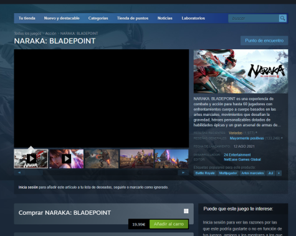Select the Battle Royale tag
The width and height of the screenshot is (296, 236).
coord(205,173)
